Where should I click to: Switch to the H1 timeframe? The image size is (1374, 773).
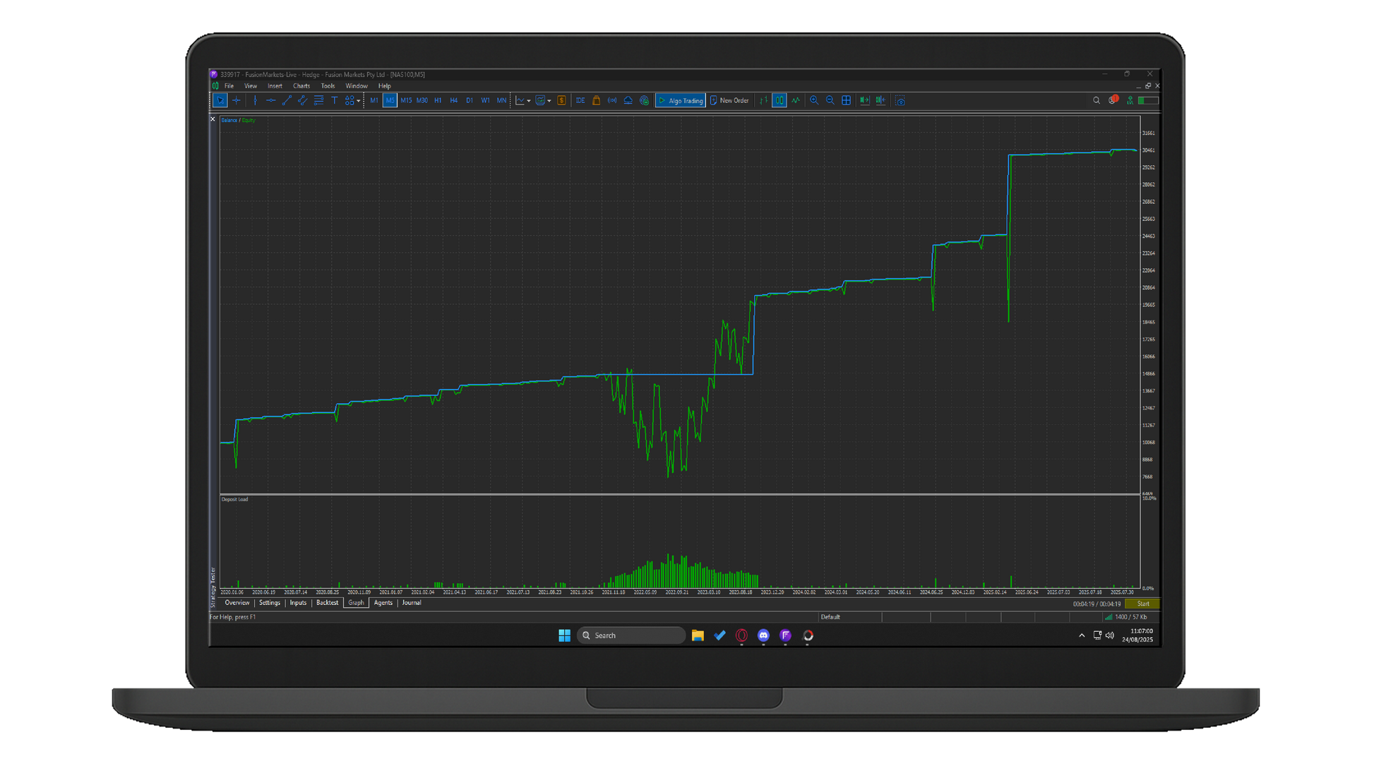[x=438, y=100]
